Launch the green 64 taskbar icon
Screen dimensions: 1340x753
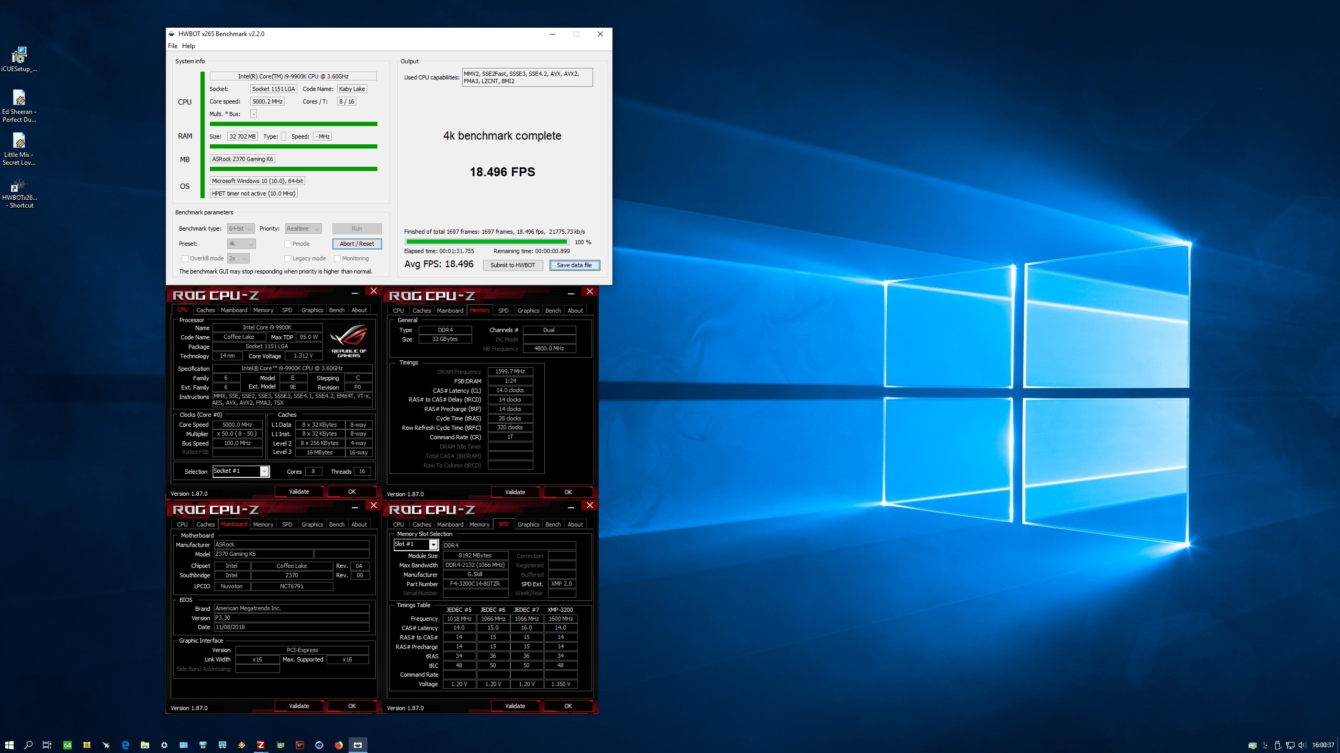68,745
